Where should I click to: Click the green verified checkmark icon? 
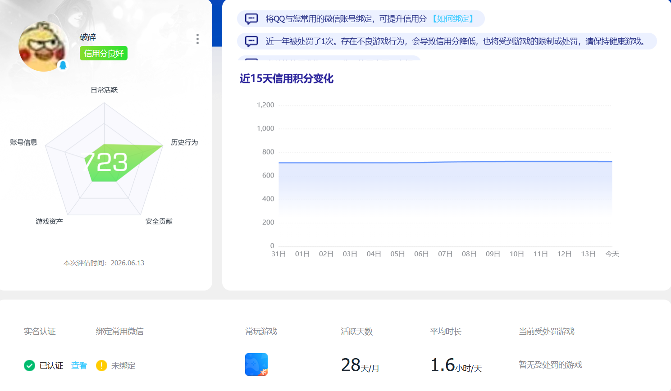coord(29,365)
